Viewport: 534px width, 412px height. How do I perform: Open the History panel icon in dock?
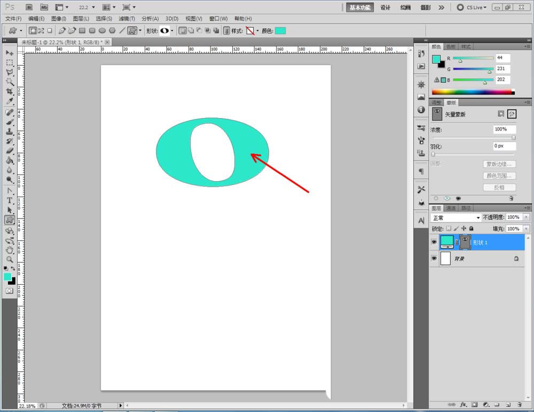point(421,53)
